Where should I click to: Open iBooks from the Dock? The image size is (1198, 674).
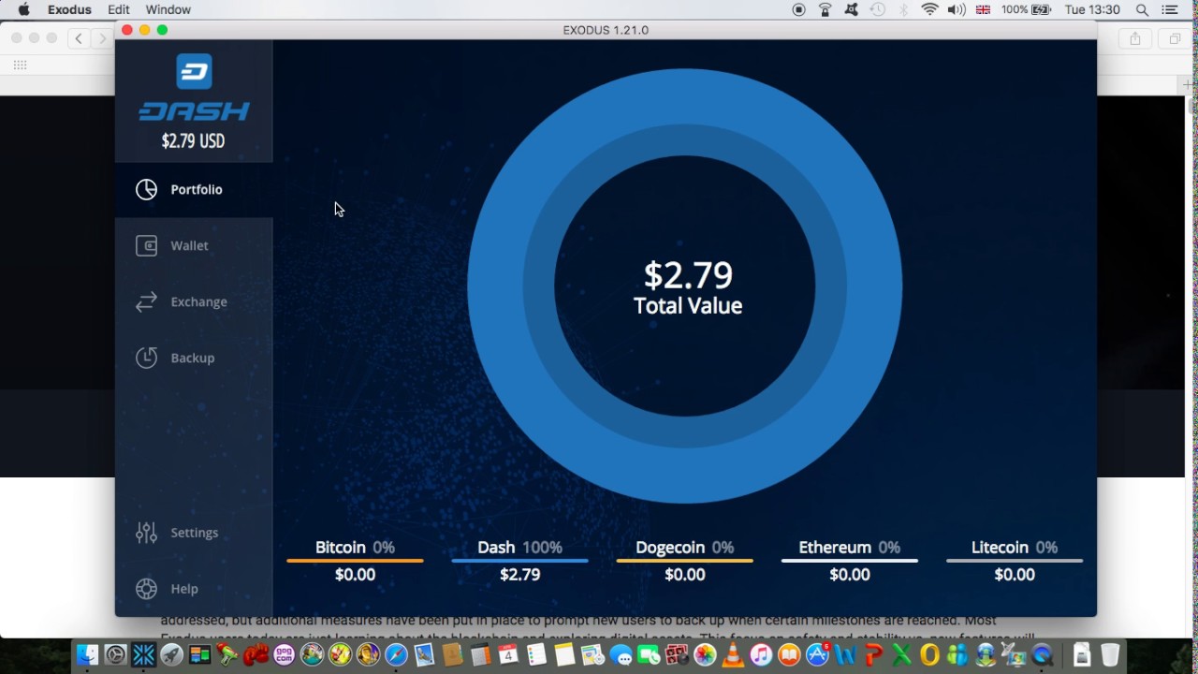789,654
